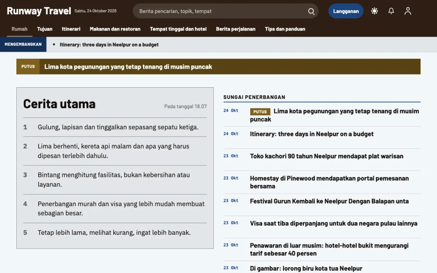Switch to Berita perjalanan tab
The height and width of the screenshot is (273, 437).
pos(236,29)
